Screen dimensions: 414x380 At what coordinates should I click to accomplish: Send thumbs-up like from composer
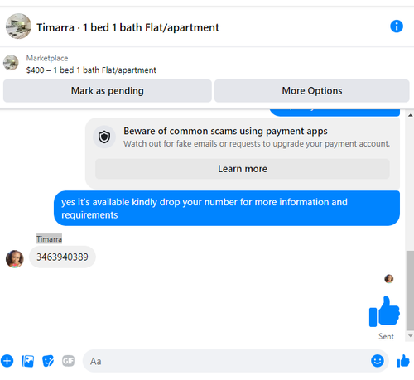403,361
